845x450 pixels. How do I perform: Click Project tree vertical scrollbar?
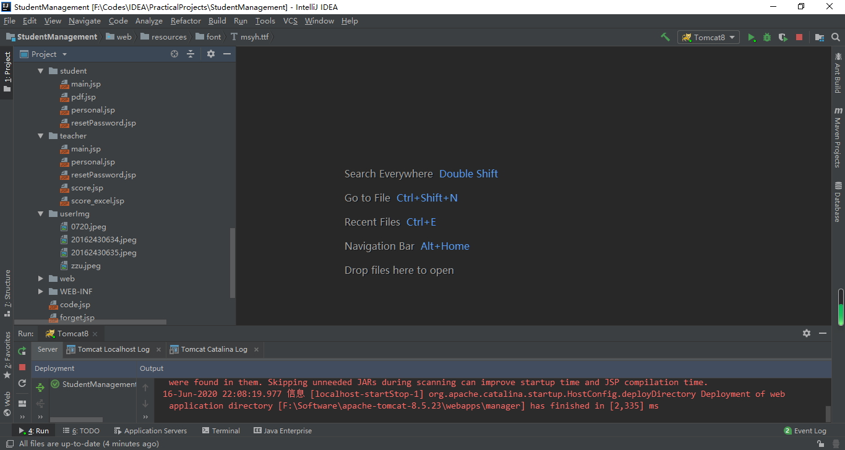(233, 263)
